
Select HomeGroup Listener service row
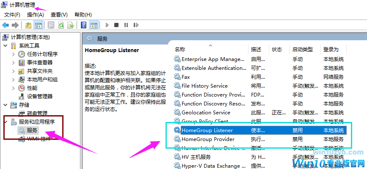(260, 130)
